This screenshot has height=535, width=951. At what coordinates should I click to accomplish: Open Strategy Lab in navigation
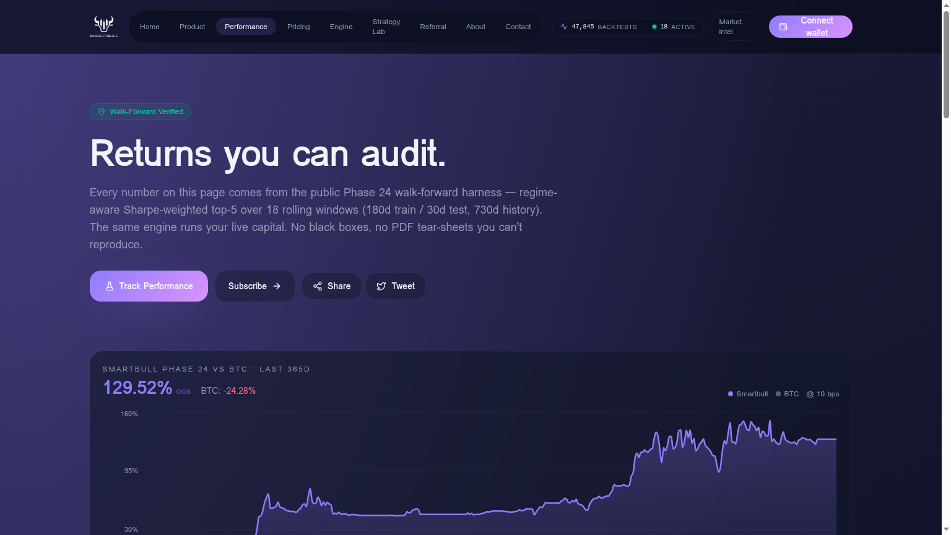pos(386,27)
